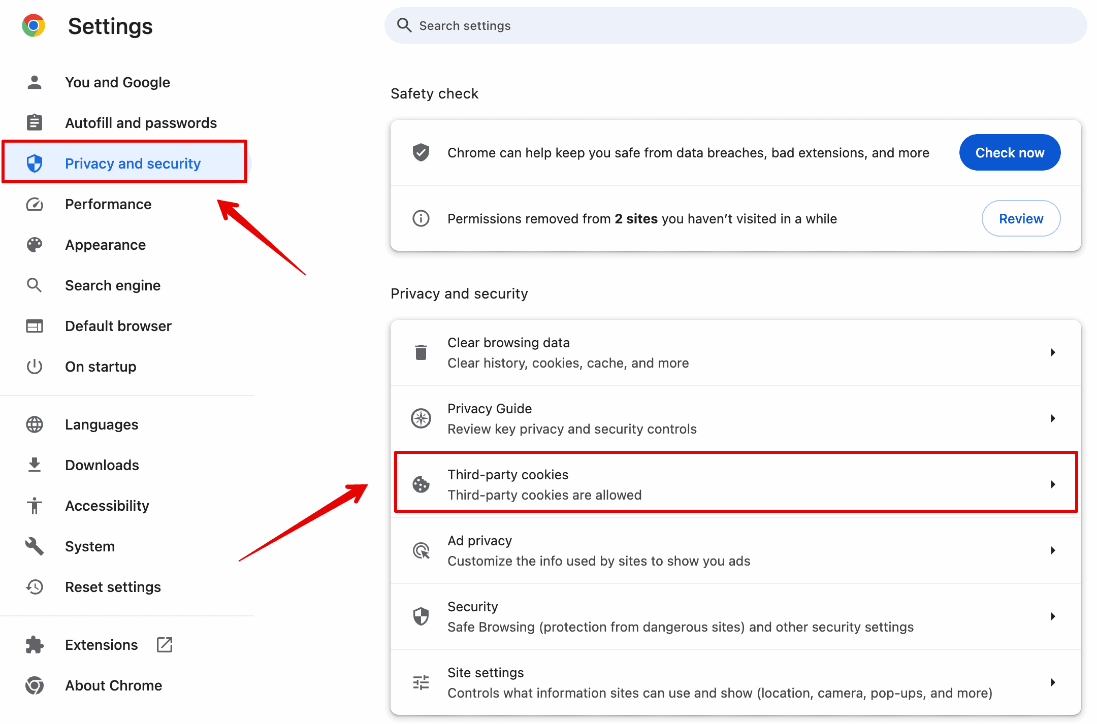
Task: Click the cookie icon for Third-party cookies
Action: [421, 484]
